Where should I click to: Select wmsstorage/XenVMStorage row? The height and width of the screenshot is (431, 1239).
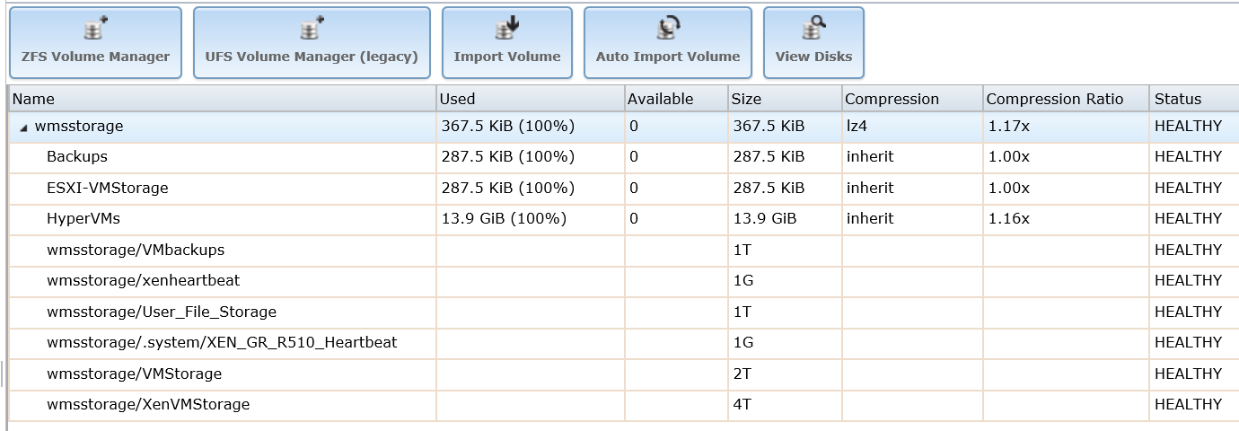[624, 405]
